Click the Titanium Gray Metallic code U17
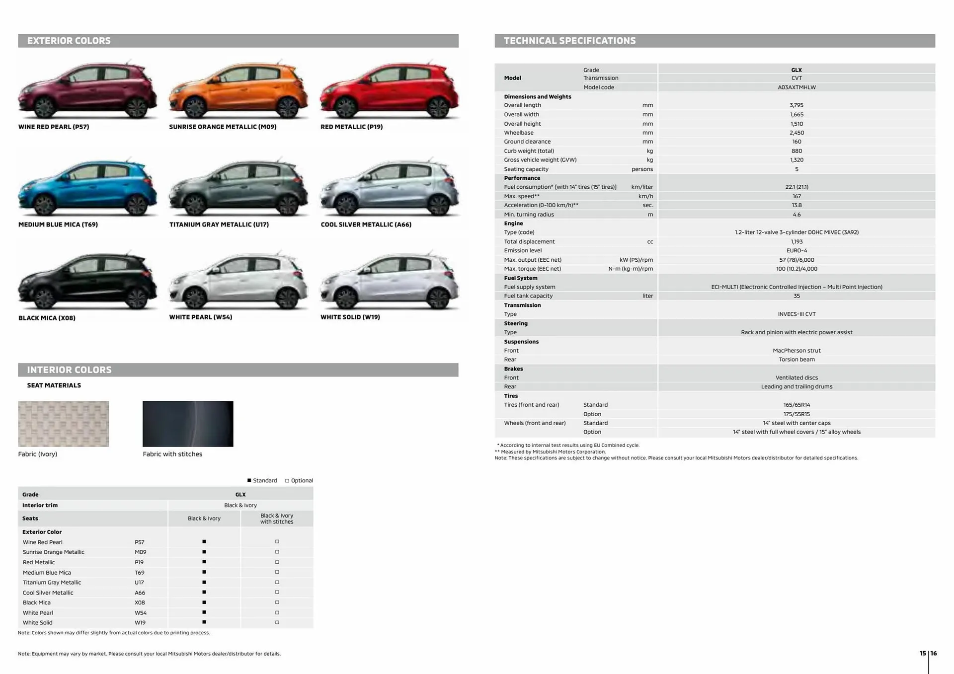 [139, 583]
